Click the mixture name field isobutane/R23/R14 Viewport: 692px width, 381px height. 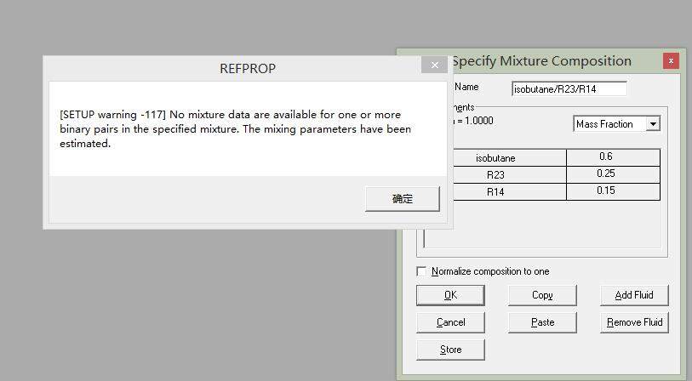[569, 88]
